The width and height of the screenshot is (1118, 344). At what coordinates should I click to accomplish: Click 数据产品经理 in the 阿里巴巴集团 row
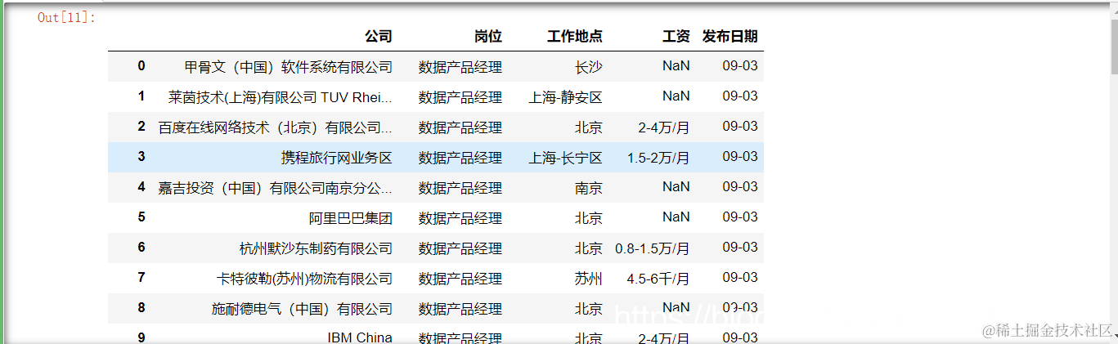tap(460, 218)
